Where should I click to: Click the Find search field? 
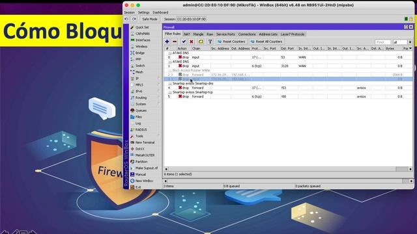[x=382, y=42]
